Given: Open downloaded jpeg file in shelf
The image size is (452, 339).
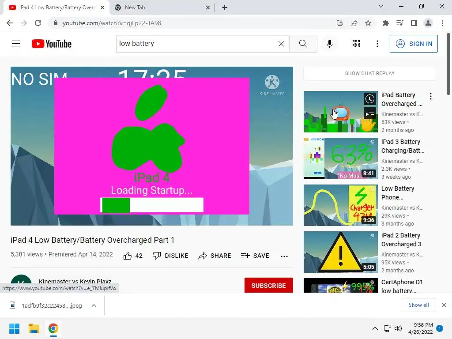Looking at the screenshot, I should (x=46, y=305).
